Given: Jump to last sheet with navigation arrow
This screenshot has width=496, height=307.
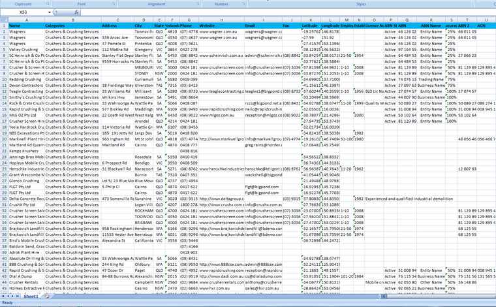Looking at the screenshot, I should click(19, 296).
